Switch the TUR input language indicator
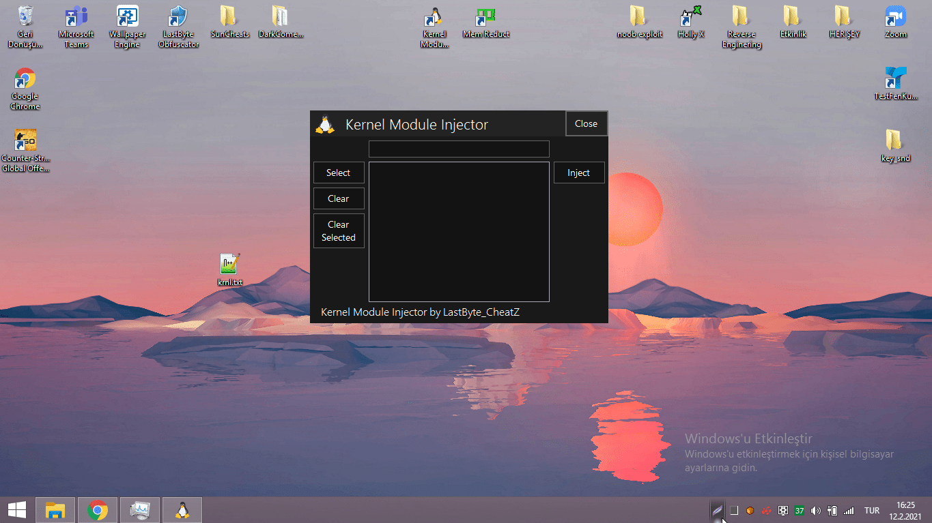932x523 pixels. click(x=872, y=510)
